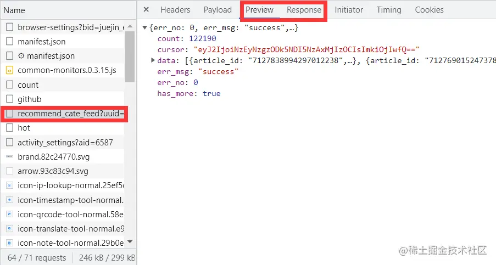Switch to the Response tab
This screenshot has width=496, height=265.
304,10
